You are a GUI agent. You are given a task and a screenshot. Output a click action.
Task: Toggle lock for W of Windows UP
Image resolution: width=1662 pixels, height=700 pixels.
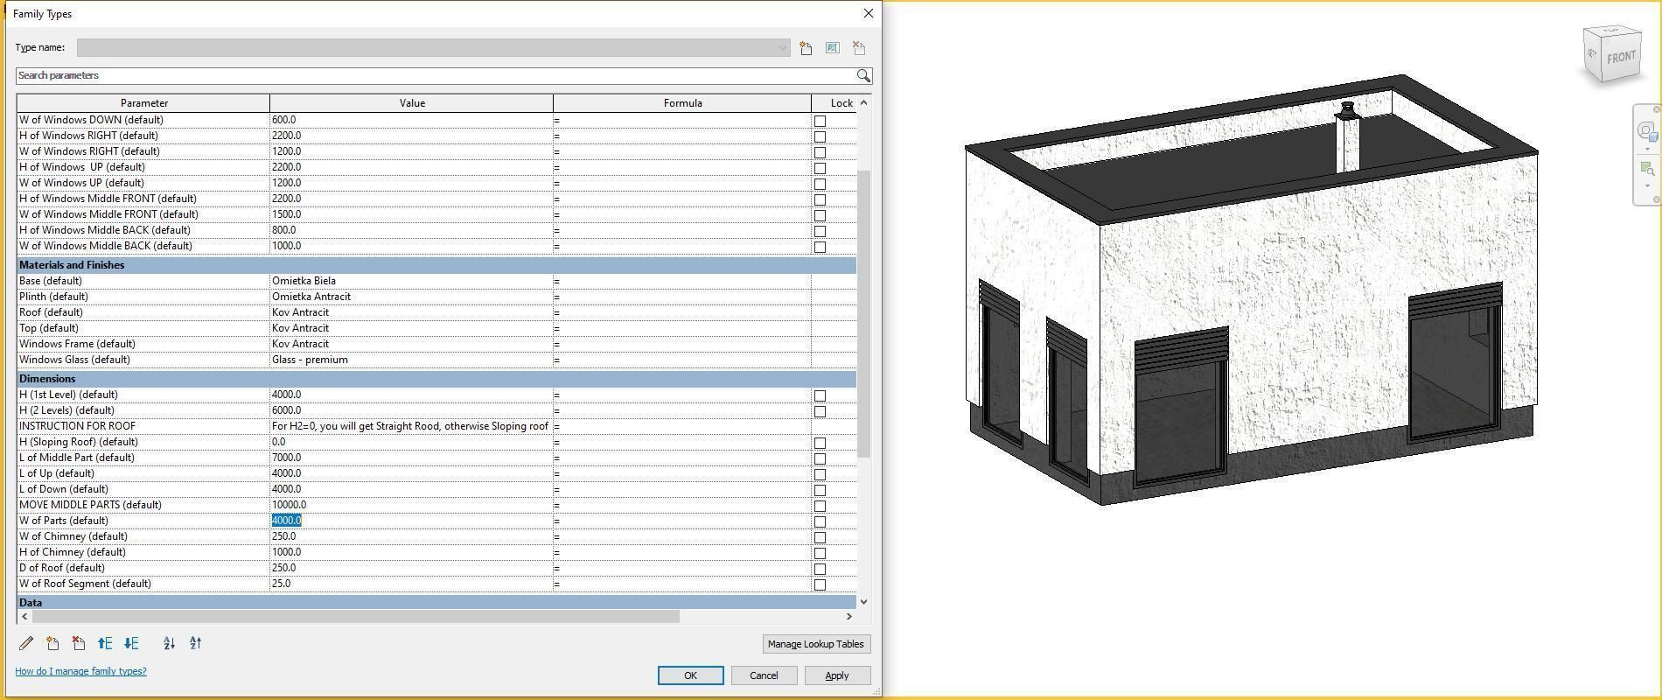[x=820, y=184]
